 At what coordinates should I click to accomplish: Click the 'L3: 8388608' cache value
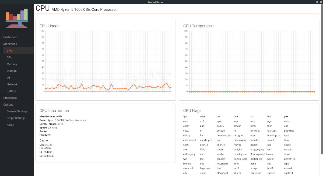[46, 156]
